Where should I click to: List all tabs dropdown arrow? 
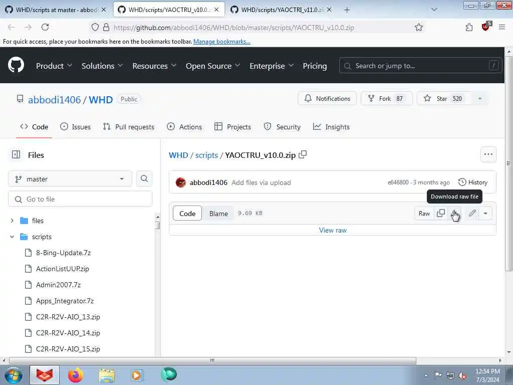click(x=434, y=10)
